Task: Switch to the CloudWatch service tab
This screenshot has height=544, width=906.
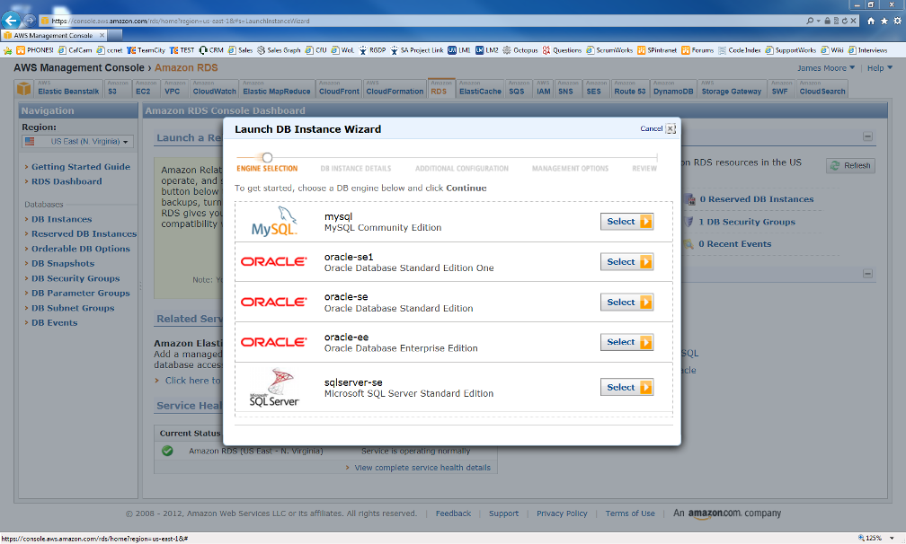Action: 214,89
